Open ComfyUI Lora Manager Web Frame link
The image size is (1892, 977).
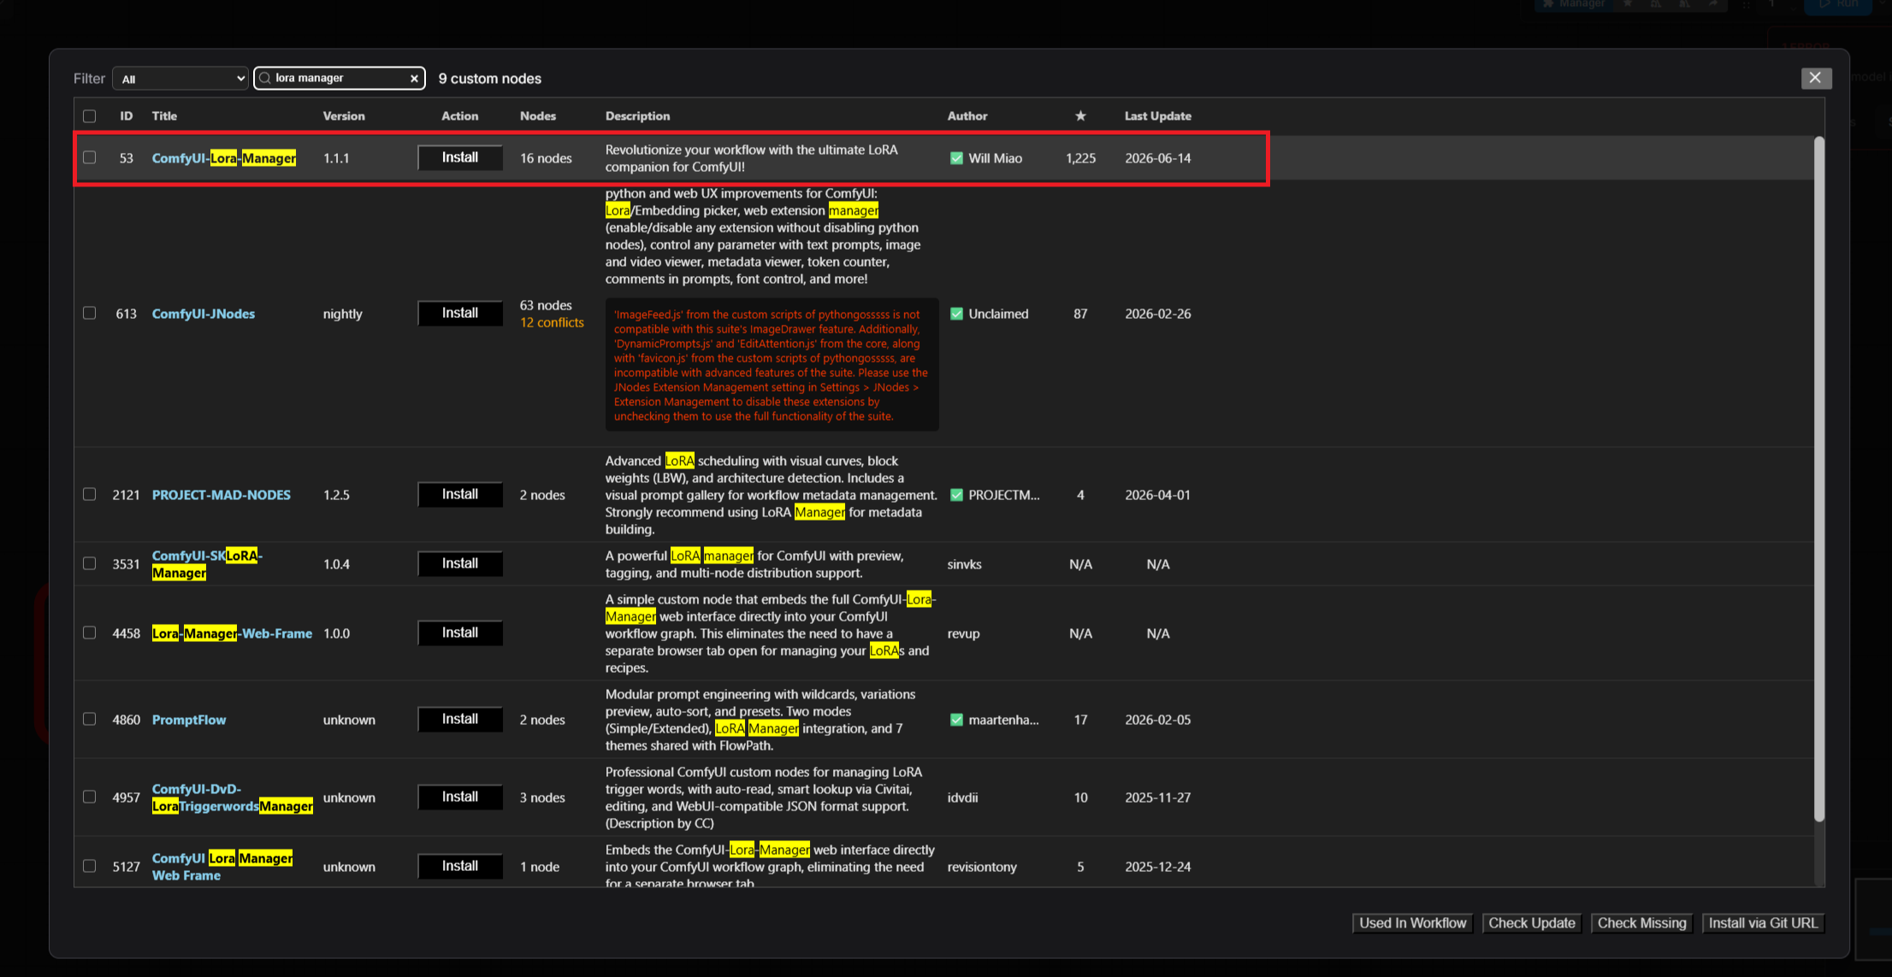click(222, 867)
